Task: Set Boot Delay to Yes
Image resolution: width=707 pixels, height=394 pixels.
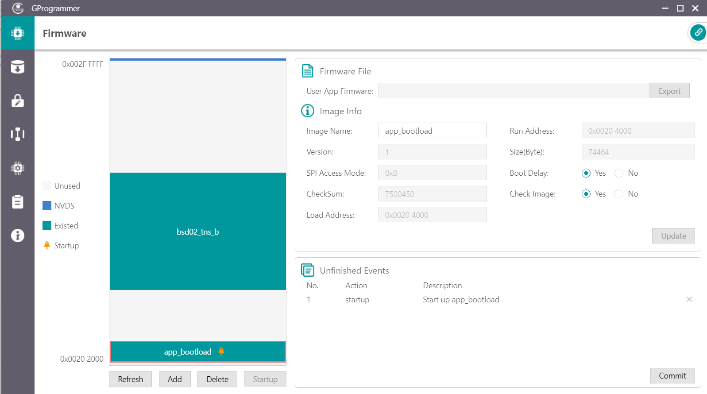Action: click(x=586, y=173)
